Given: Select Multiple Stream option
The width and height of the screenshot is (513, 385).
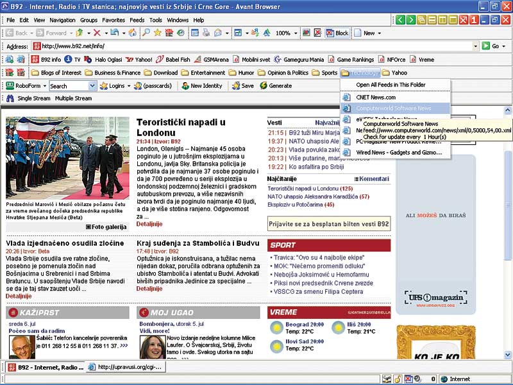Looking at the screenshot, I should [73, 98].
